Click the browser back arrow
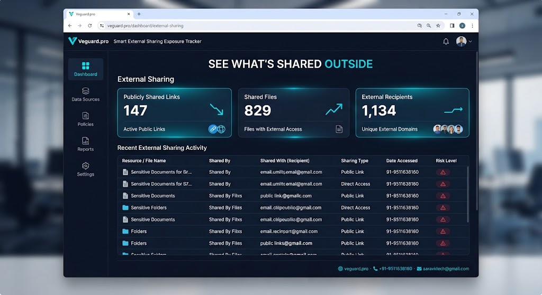This screenshot has width=542, height=295. point(70,25)
